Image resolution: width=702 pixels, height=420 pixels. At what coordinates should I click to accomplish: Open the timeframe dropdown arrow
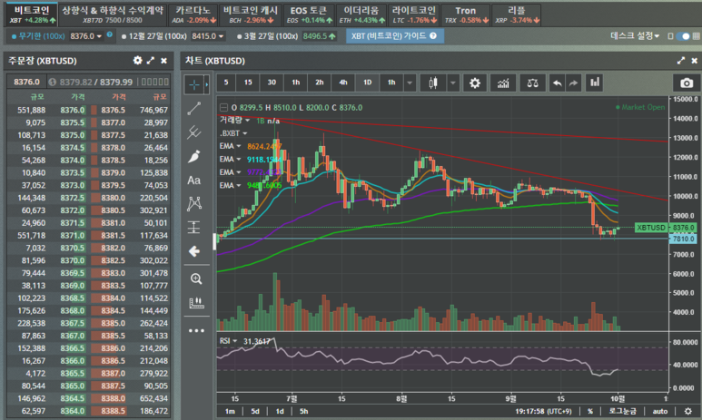[410, 83]
